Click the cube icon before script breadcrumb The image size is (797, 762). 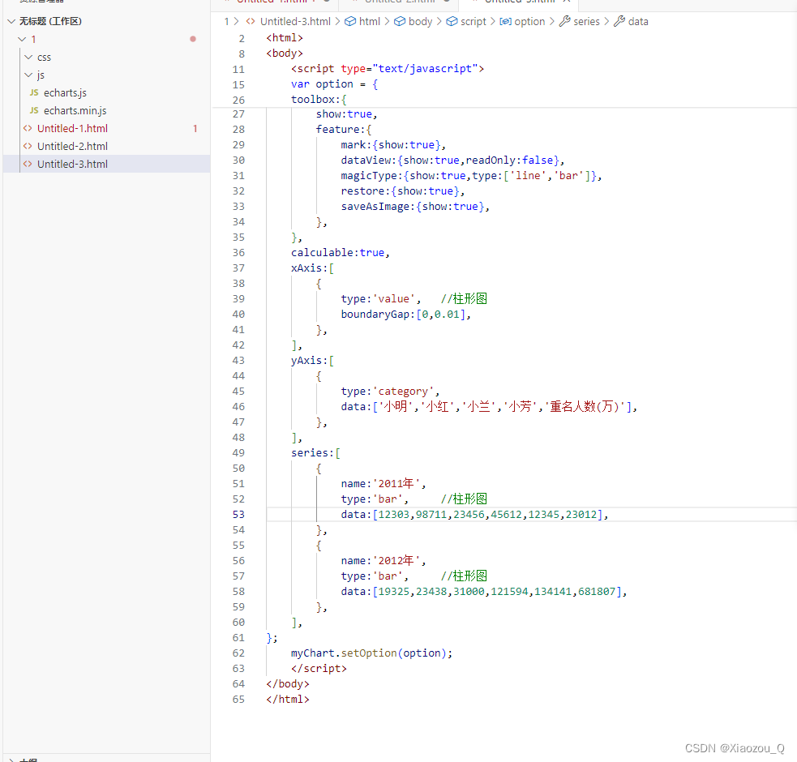pyautogui.click(x=452, y=21)
